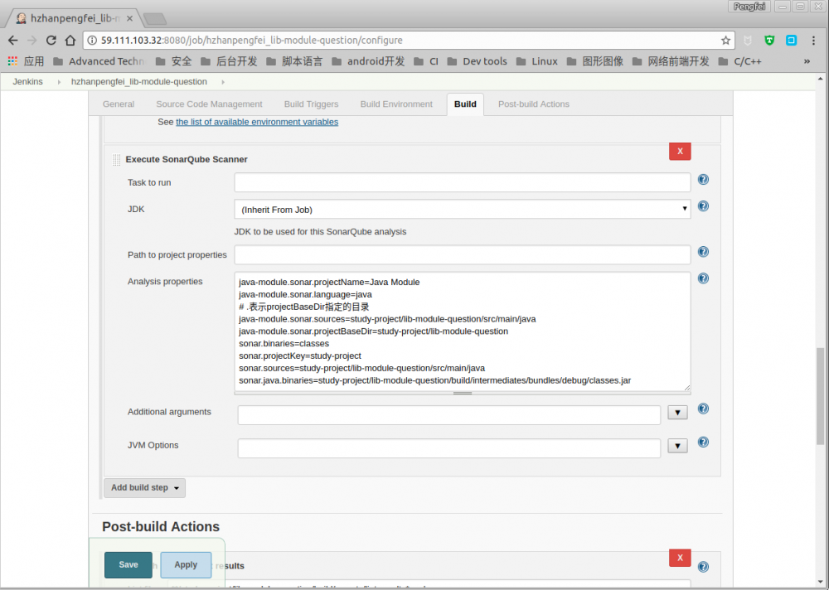Open Chrome three-dot menu
The width and height of the screenshot is (829, 590).
814,40
